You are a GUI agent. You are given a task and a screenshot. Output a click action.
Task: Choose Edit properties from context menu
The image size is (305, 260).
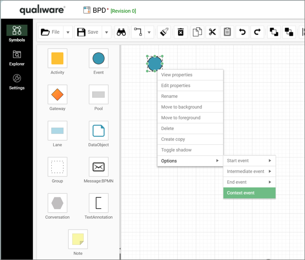coord(190,85)
